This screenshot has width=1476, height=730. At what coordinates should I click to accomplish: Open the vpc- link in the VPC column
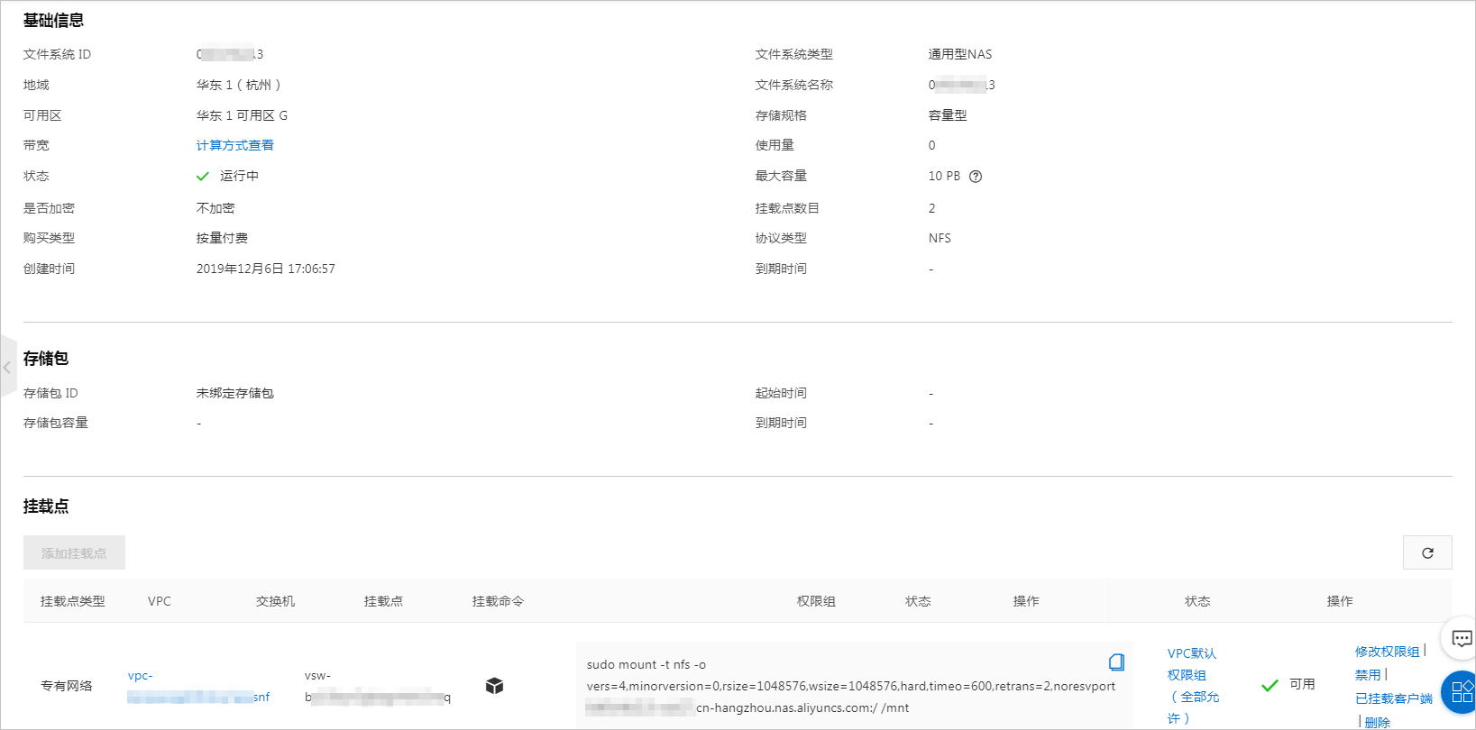[x=198, y=686]
